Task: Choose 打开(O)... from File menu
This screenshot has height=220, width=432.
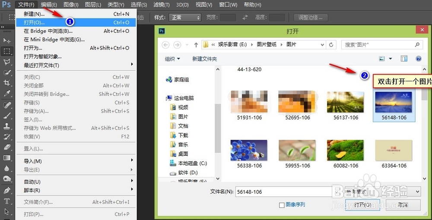Action: [76, 22]
